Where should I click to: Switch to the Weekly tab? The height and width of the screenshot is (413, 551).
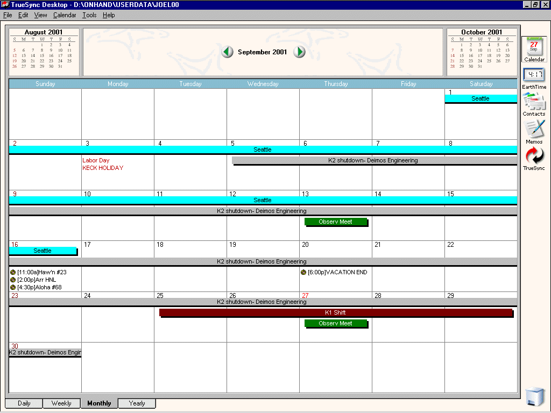61,403
